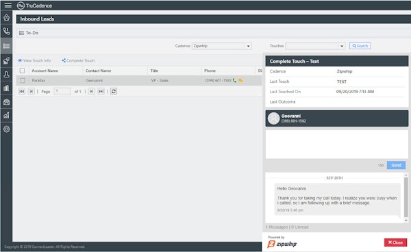
Task: Go to Home in the sidebar
Action: [x=7, y=18]
